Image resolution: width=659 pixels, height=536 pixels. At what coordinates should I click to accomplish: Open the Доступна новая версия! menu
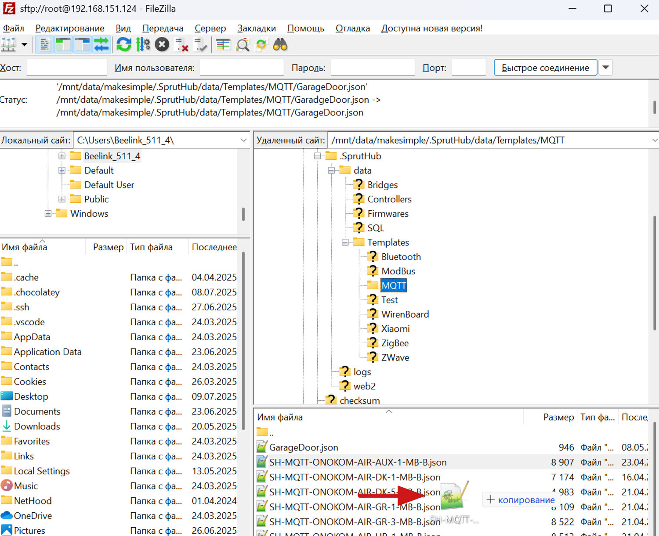[432, 28]
